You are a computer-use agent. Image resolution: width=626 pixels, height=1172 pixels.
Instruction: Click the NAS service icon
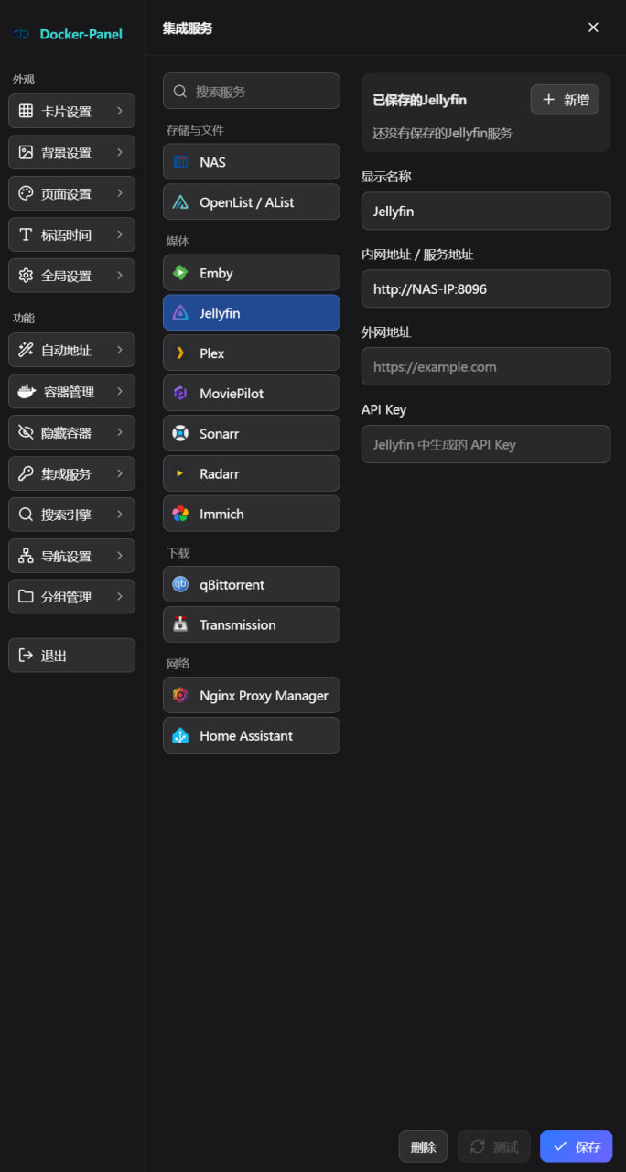180,162
